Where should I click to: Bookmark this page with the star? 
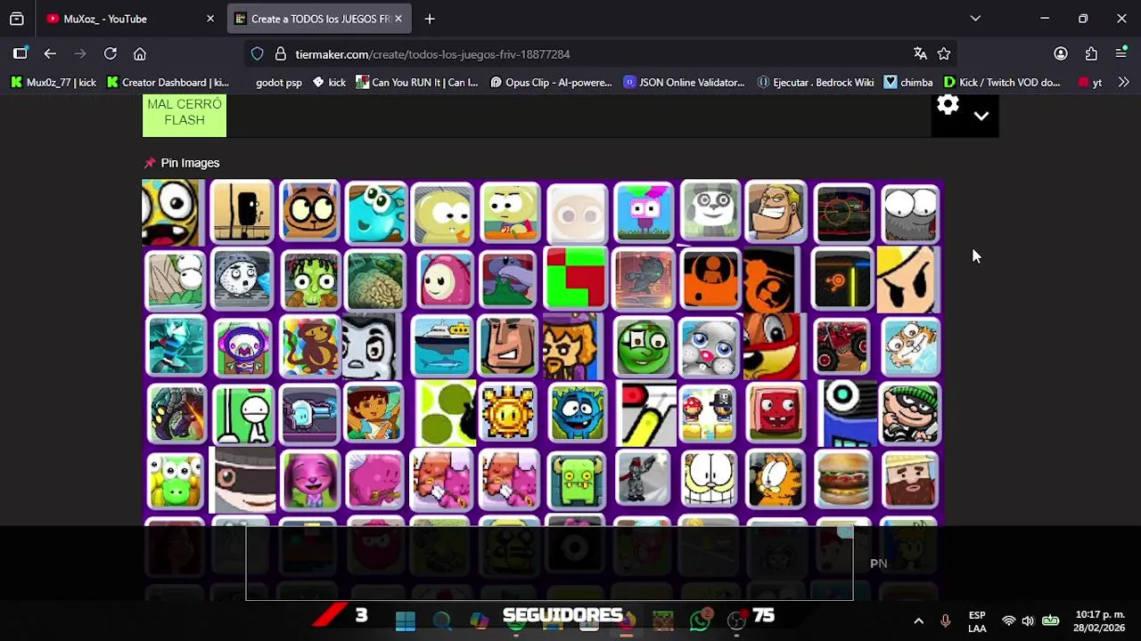[x=944, y=53]
